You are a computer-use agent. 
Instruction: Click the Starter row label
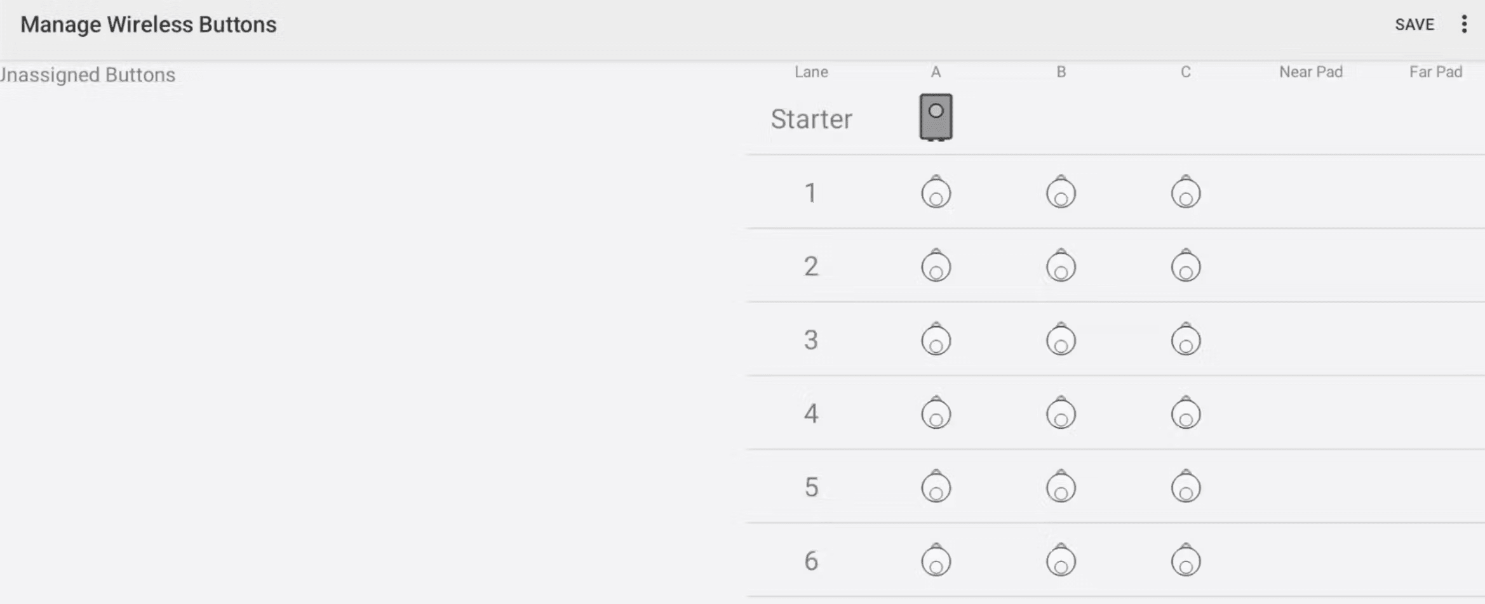(x=811, y=119)
